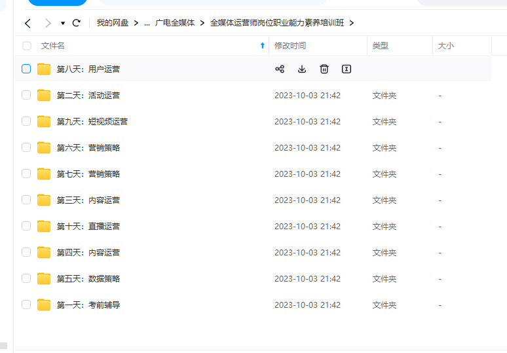Share the 第八天：用户运营 folder
The width and height of the screenshot is (507, 353).
tap(280, 69)
